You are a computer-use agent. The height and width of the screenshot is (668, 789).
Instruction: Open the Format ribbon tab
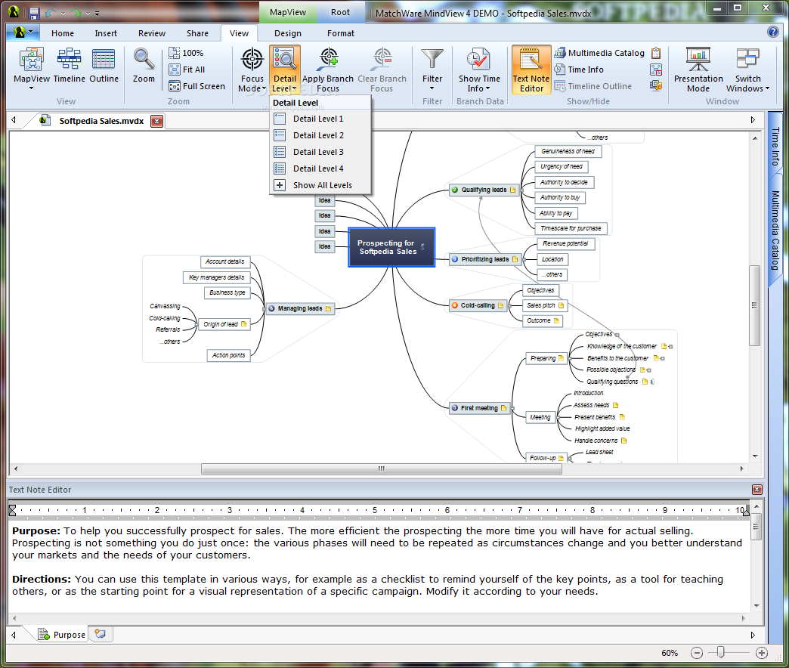coord(341,33)
